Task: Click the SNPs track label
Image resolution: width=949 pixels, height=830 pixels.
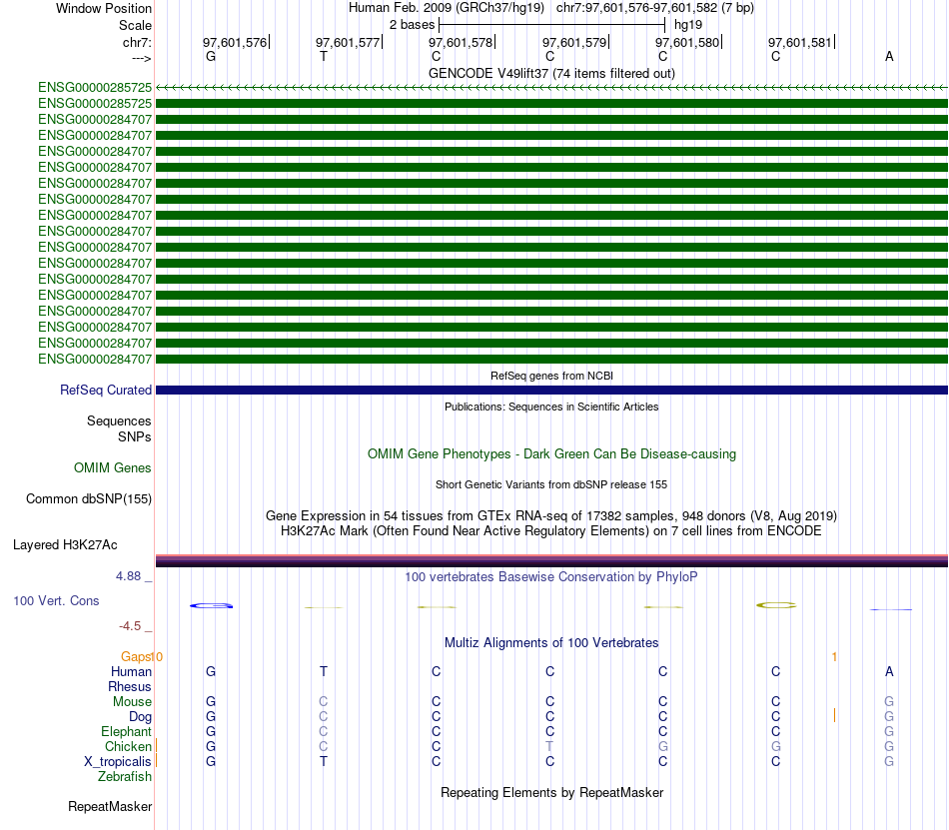Action: [x=135, y=436]
